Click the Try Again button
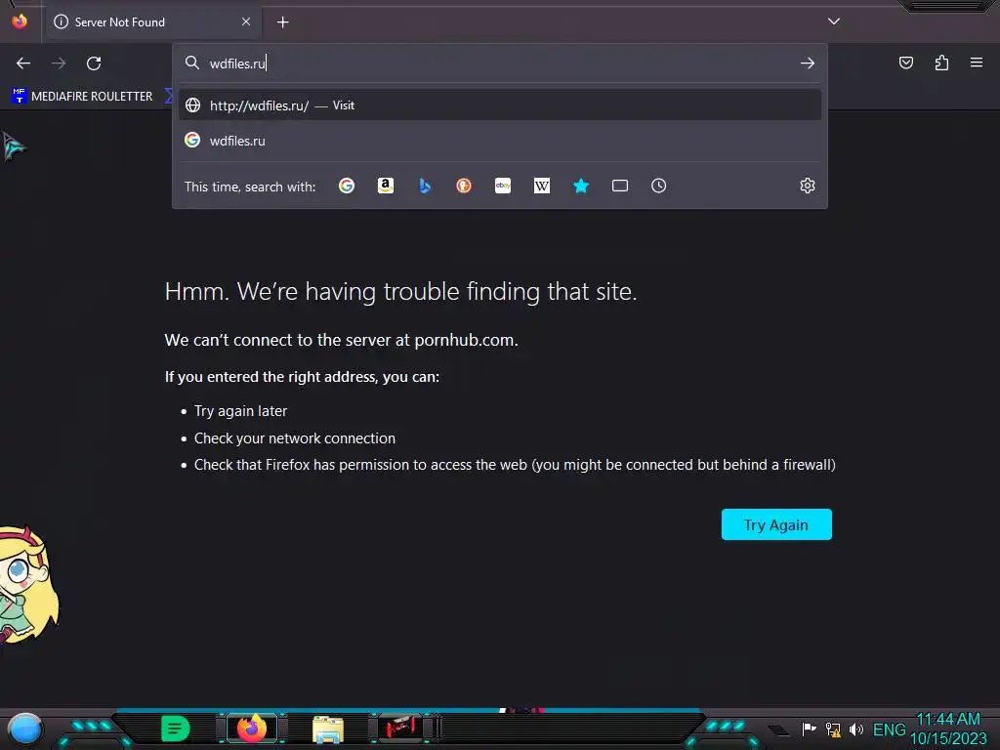The image size is (1000, 750). [776, 524]
